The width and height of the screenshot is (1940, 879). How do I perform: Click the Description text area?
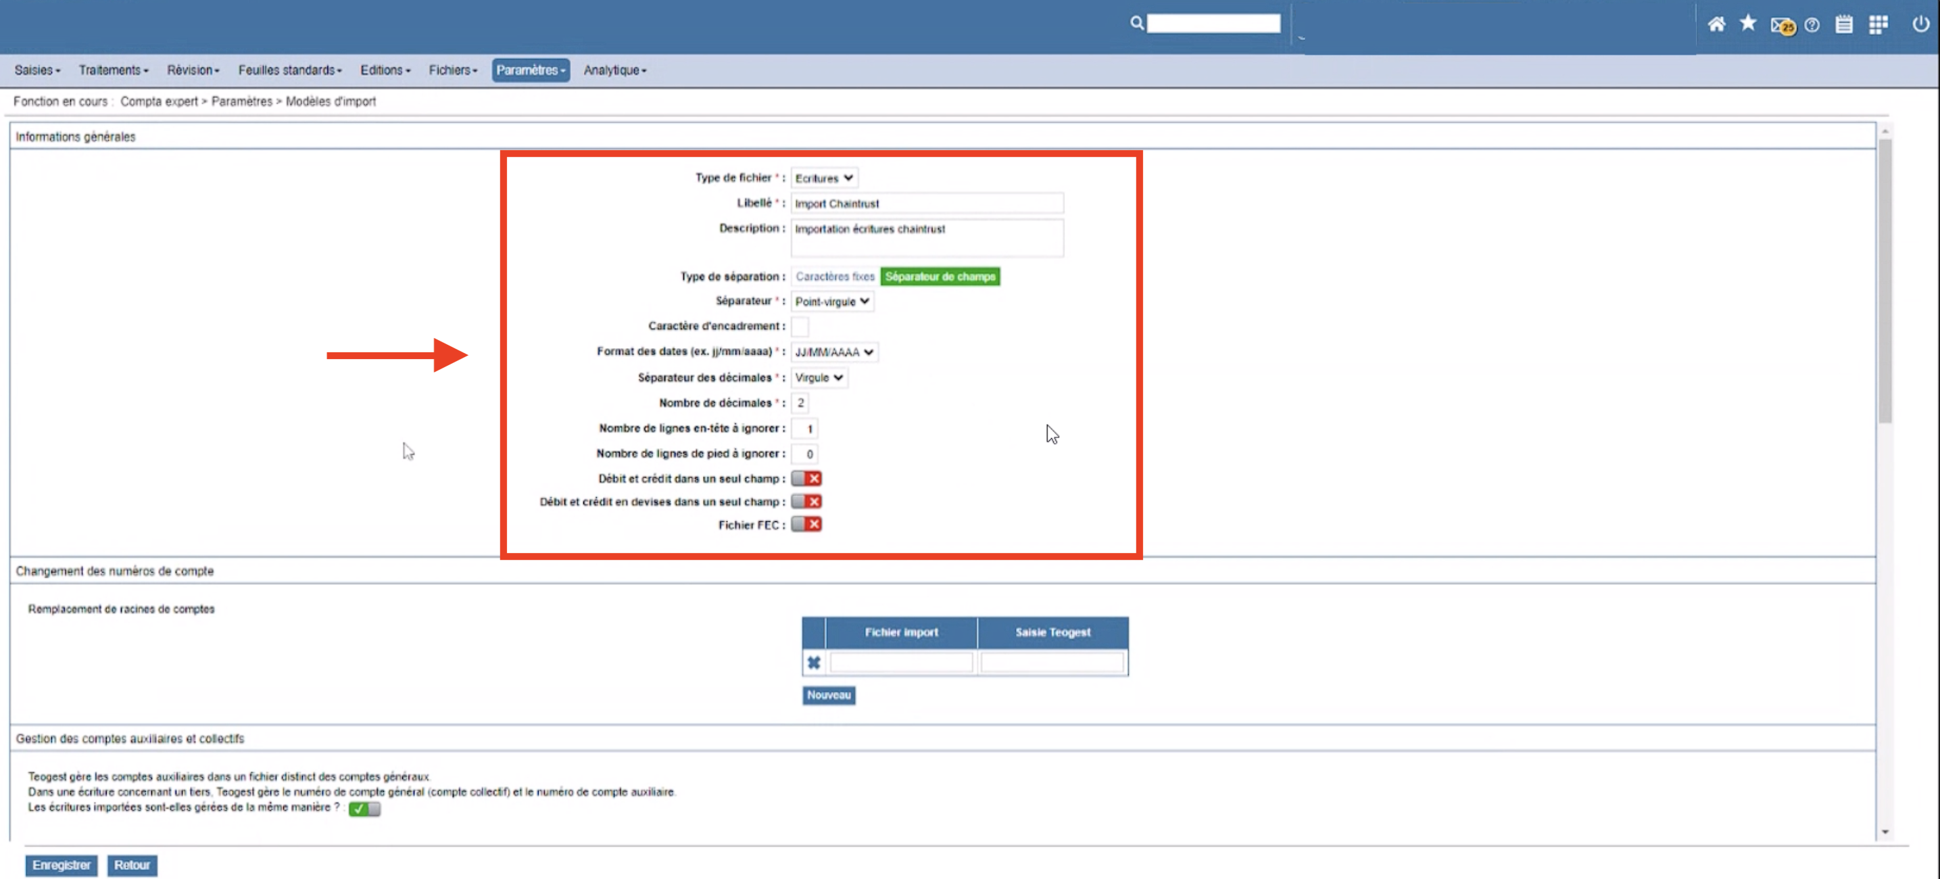(x=926, y=238)
